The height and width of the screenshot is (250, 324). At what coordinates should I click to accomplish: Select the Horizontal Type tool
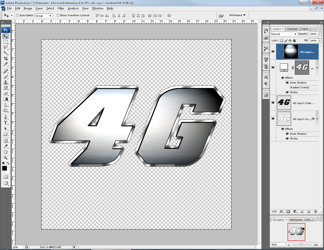[6, 123]
